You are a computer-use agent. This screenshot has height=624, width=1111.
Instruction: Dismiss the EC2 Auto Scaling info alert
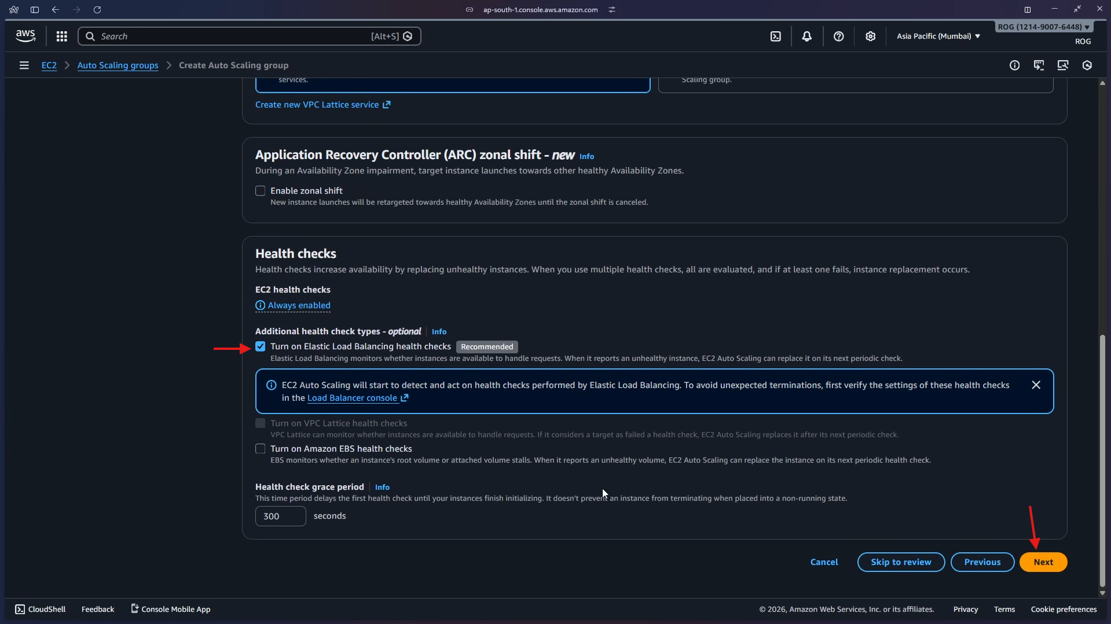pyautogui.click(x=1036, y=385)
